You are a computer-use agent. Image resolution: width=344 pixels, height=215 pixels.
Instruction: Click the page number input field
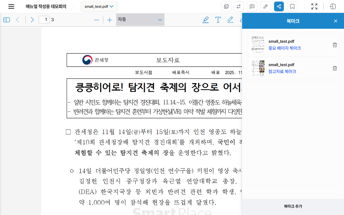[x=44, y=20]
